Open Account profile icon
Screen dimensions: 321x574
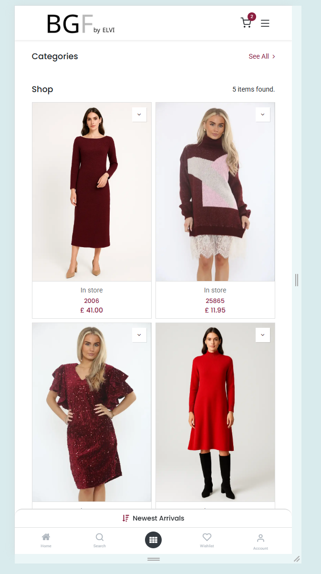point(260,542)
